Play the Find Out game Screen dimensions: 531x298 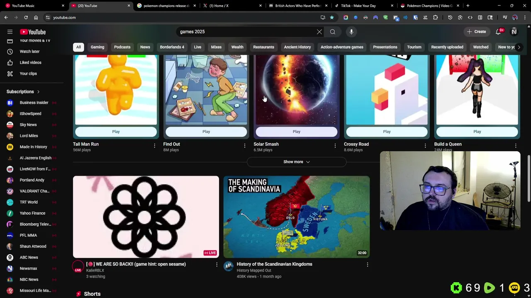(x=206, y=132)
